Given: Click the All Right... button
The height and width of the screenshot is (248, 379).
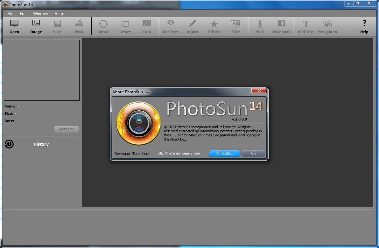Looking at the screenshot, I should 224,153.
